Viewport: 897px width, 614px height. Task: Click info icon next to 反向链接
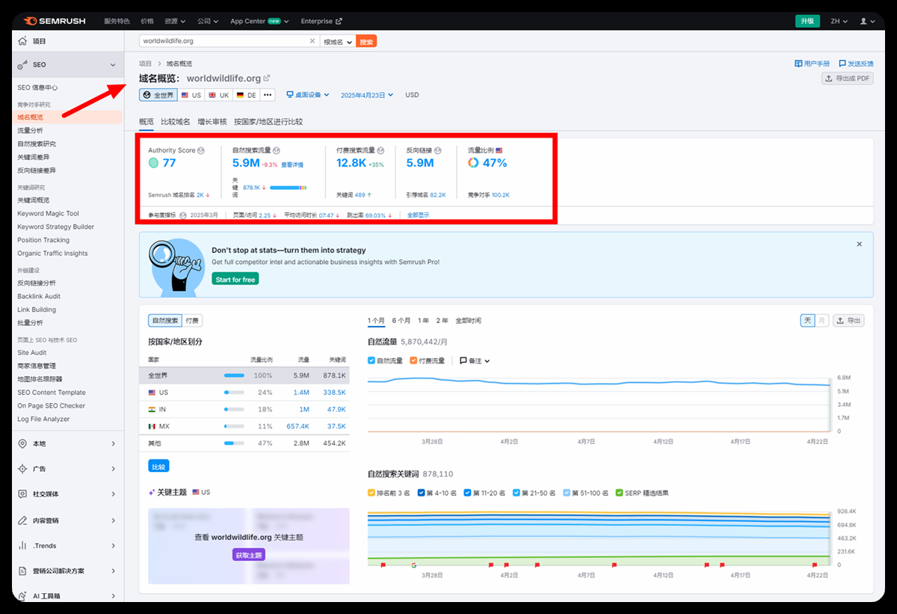click(x=438, y=150)
